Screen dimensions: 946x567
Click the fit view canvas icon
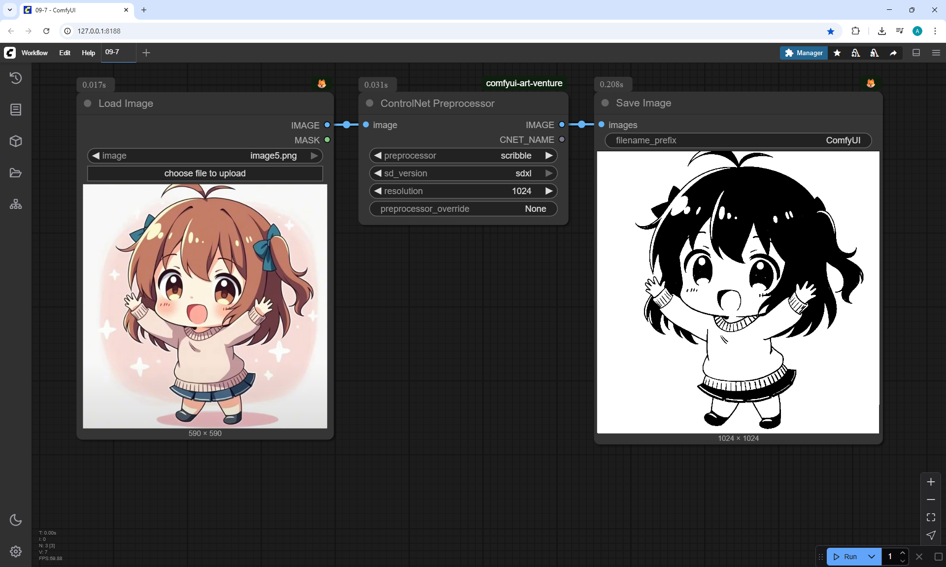(931, 517)
